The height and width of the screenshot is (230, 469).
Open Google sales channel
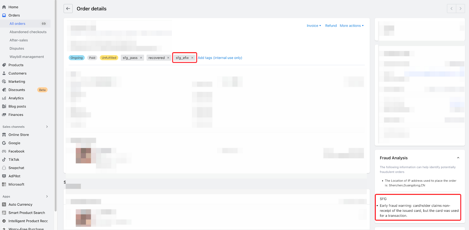pos(14,143)
